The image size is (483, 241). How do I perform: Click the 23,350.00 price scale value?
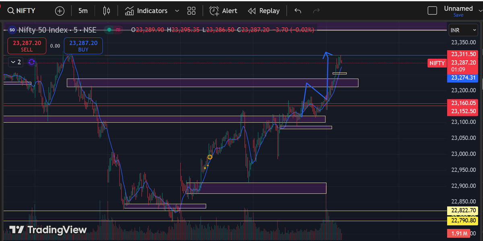[463, 42]
